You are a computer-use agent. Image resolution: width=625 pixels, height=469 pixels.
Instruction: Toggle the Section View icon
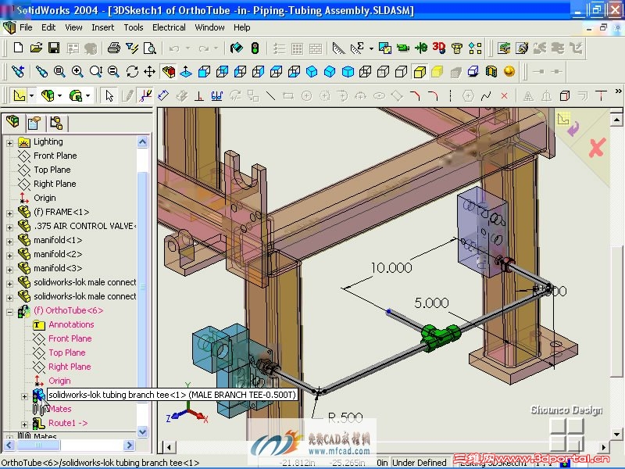(491, 72)
